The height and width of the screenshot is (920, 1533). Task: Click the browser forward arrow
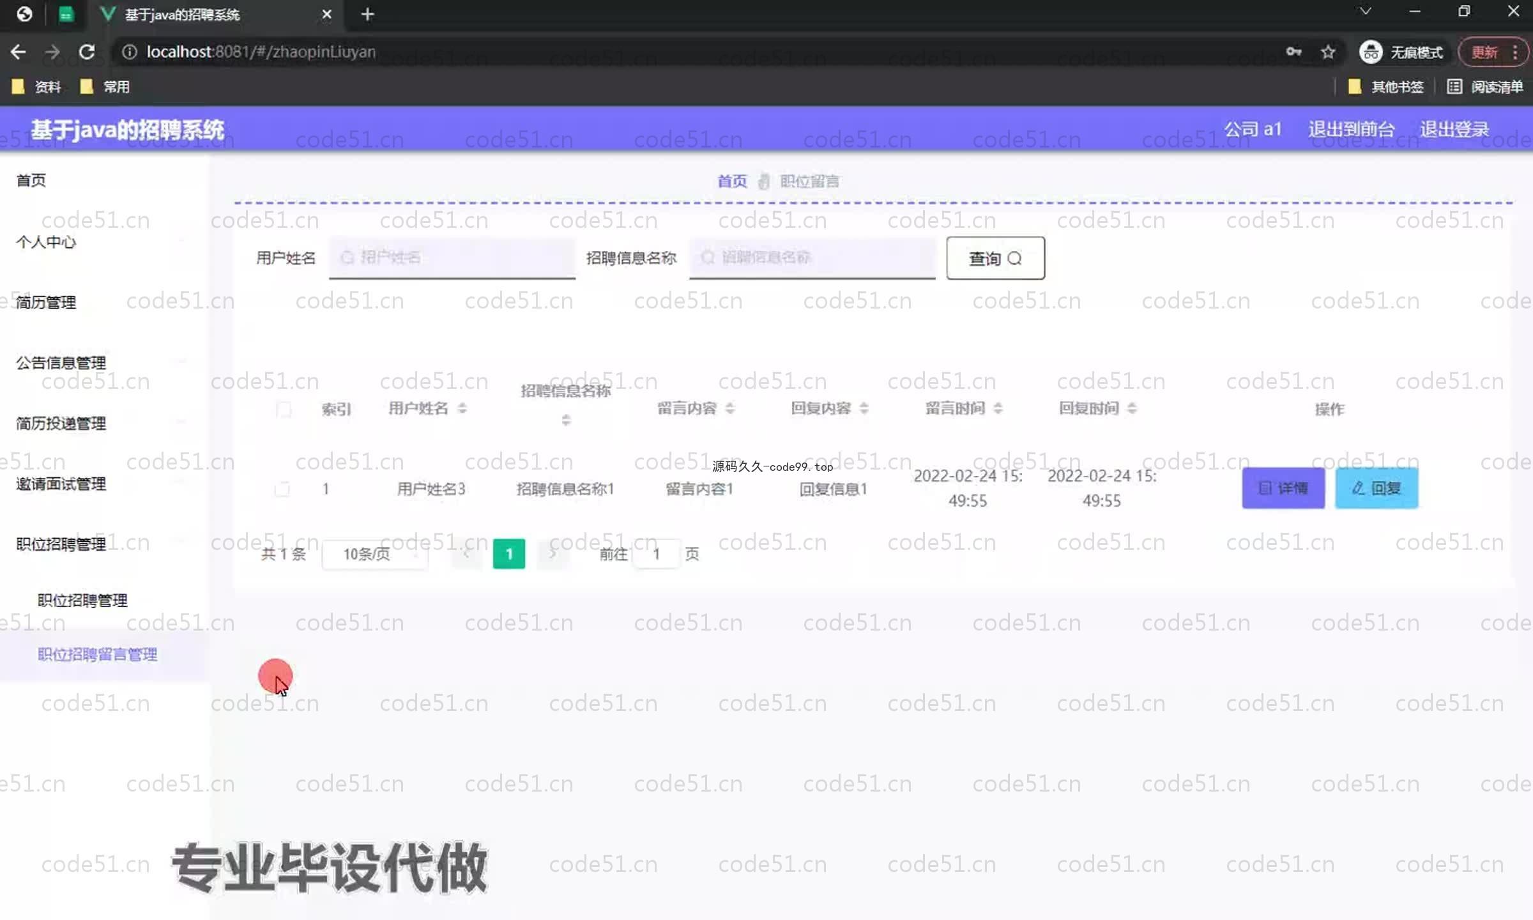52,52
